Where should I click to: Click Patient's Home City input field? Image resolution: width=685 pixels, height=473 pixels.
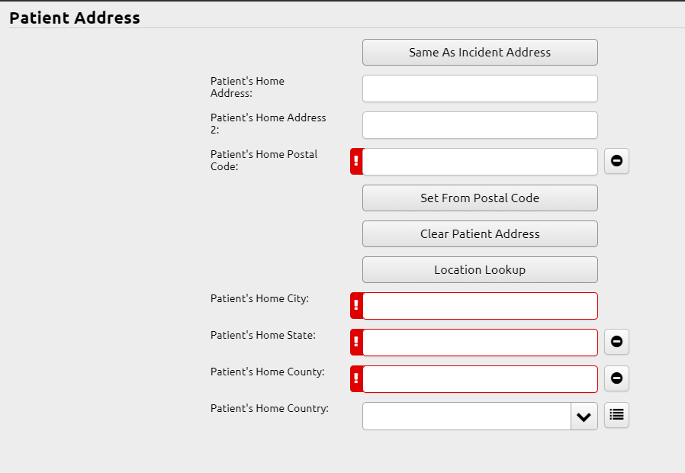point(480,306)
